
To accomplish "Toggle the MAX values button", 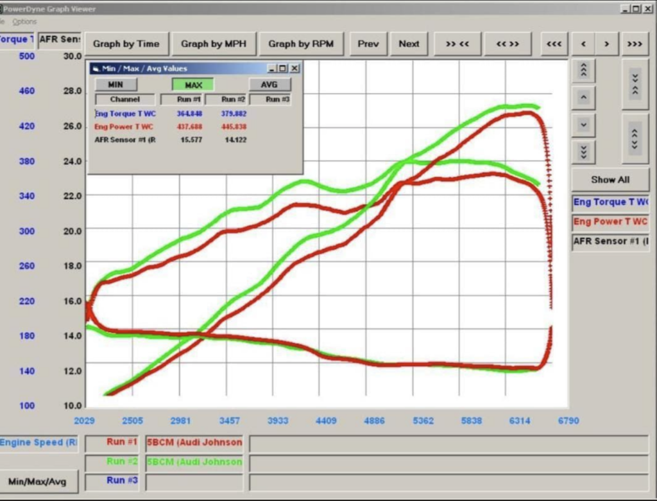I will pos(192,85).
